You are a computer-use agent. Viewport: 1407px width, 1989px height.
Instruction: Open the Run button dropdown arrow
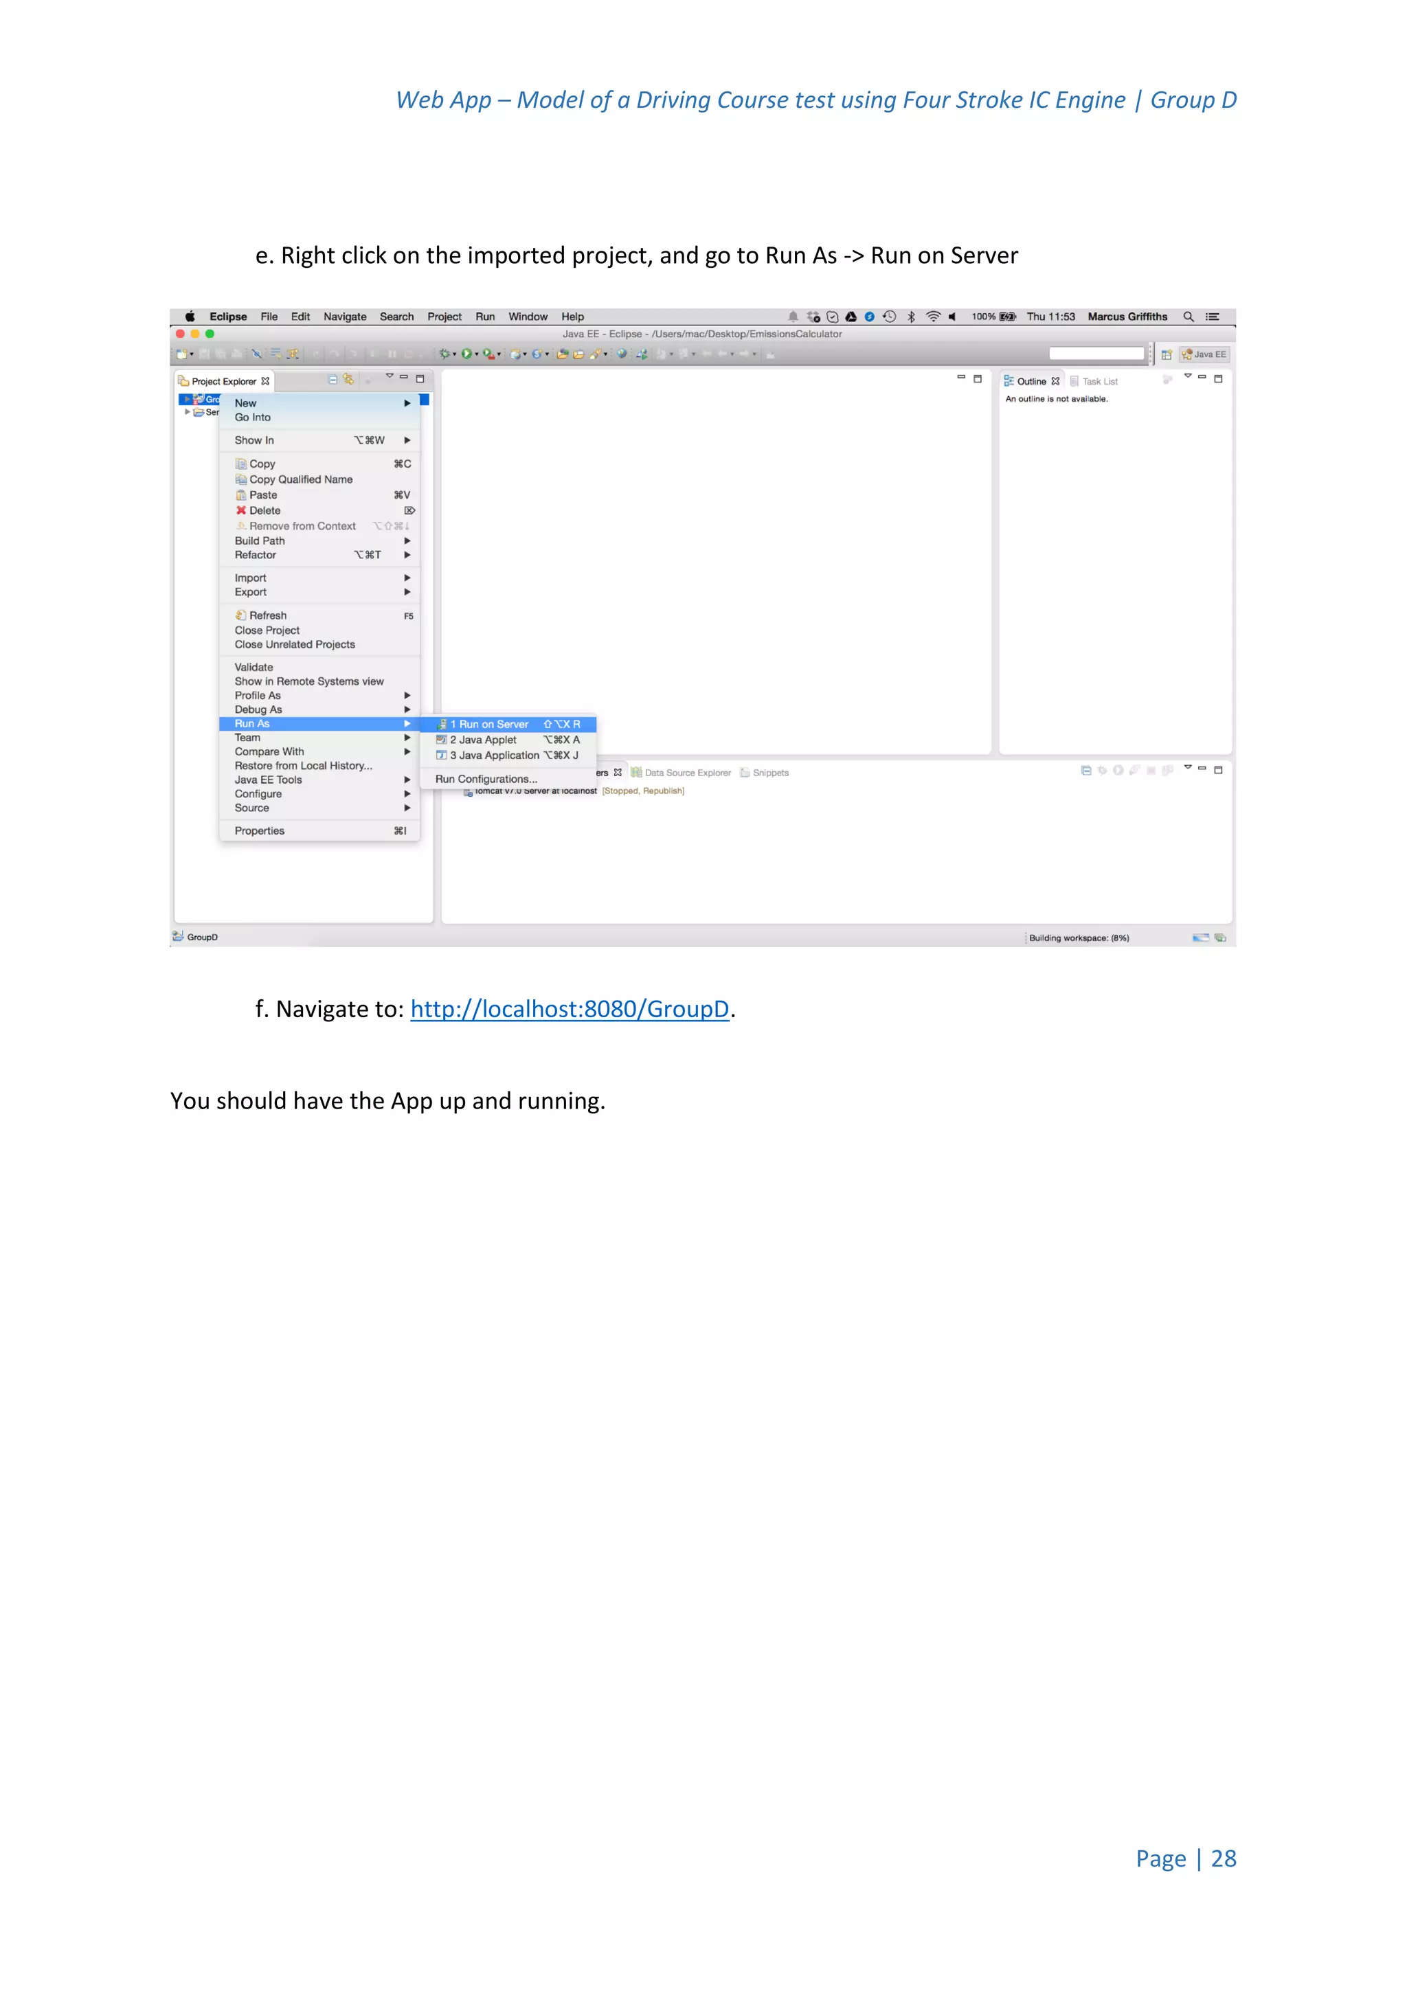(x=477, y=354)
